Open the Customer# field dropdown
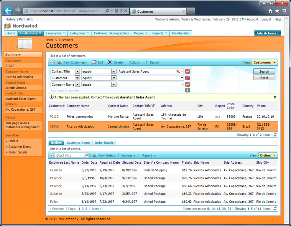The height and width of the screenshot is (226, 291). [77, 78]
